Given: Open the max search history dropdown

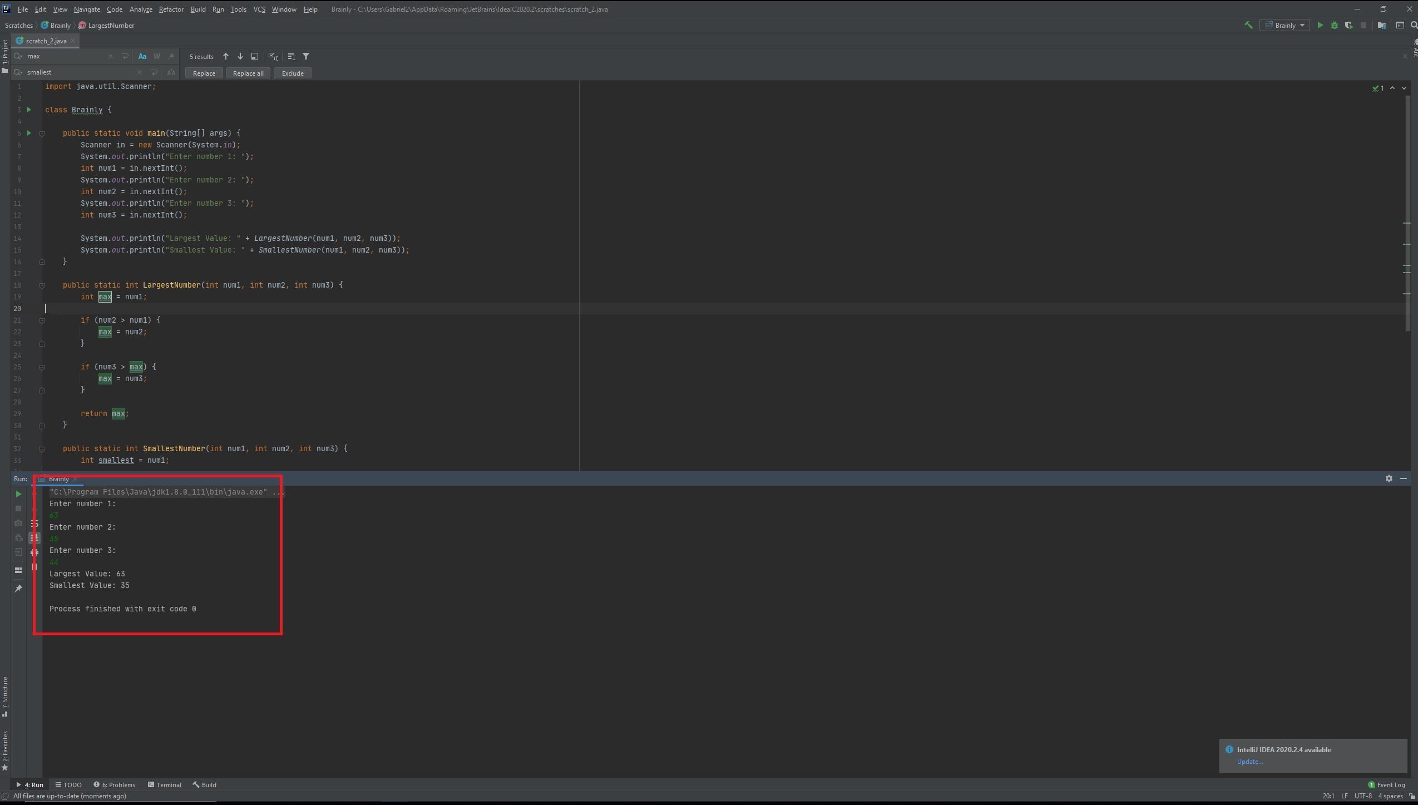Looking at the screenshot, I should 18,56.
